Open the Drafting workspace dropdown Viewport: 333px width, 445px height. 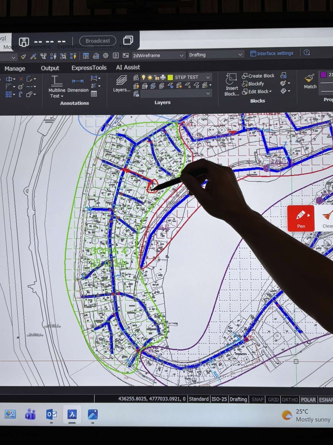(216, 55)
